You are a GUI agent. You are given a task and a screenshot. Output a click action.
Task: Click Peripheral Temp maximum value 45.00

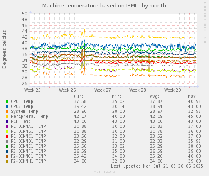click(194, 117)
